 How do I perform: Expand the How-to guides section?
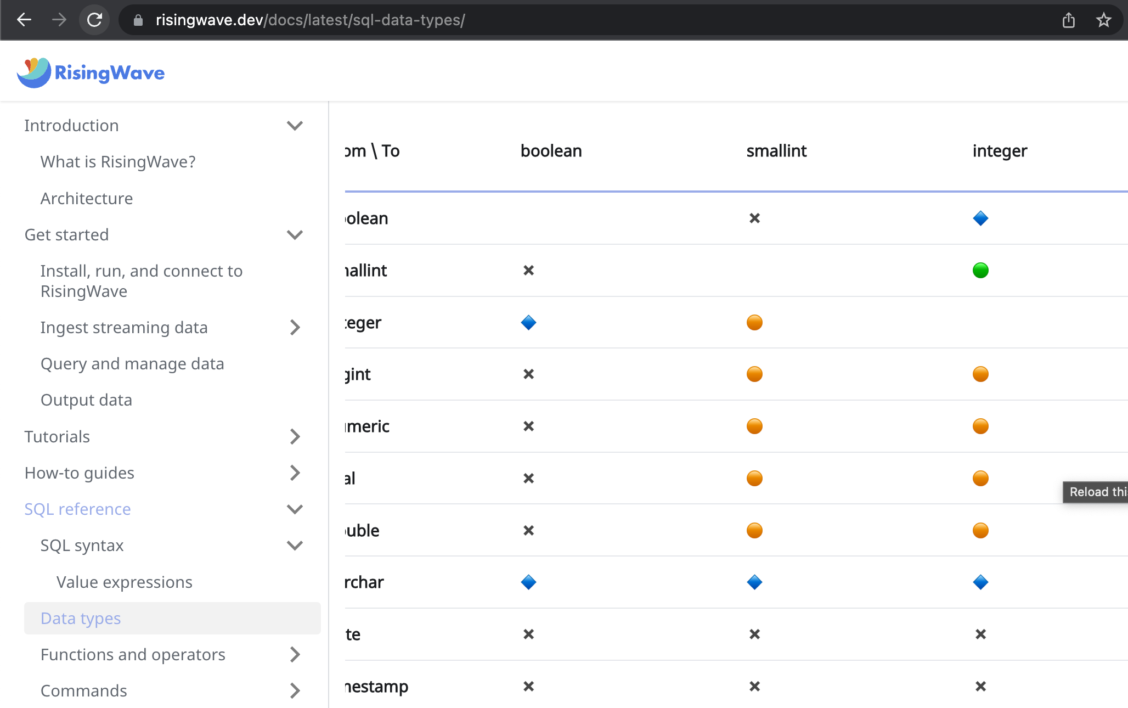[295, 473]
